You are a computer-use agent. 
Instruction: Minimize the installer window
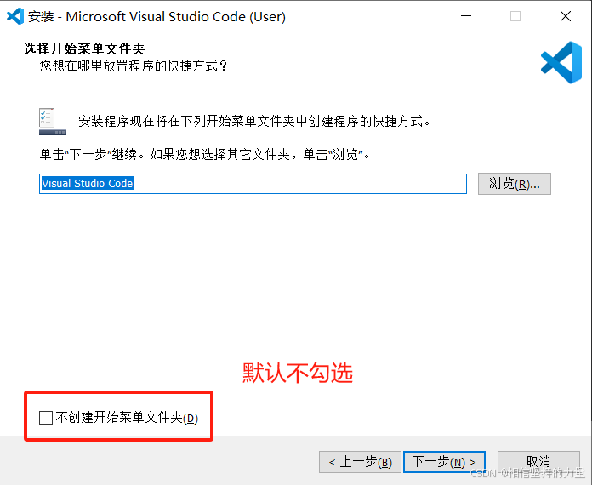[466, 16]
